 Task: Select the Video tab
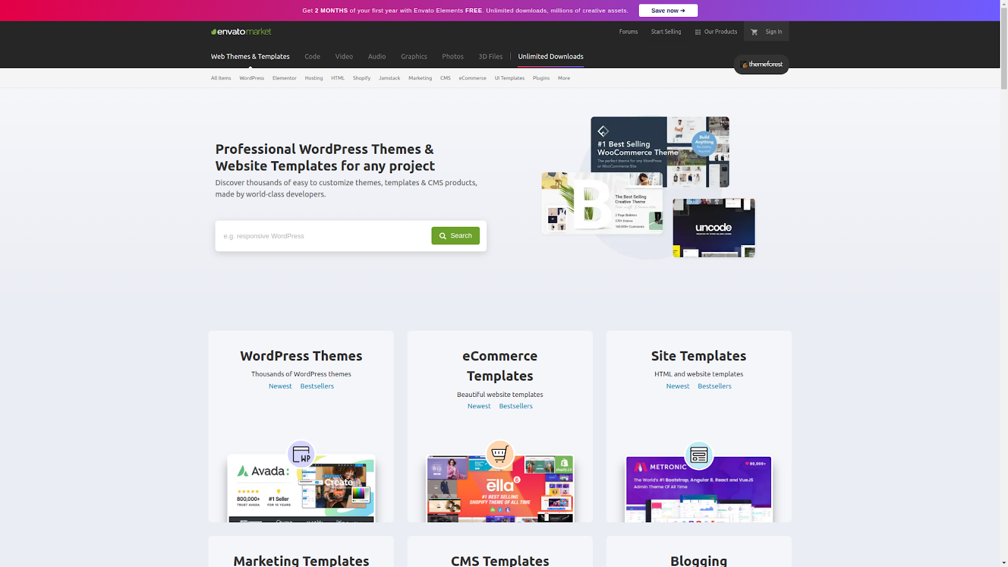click(344, 57)
